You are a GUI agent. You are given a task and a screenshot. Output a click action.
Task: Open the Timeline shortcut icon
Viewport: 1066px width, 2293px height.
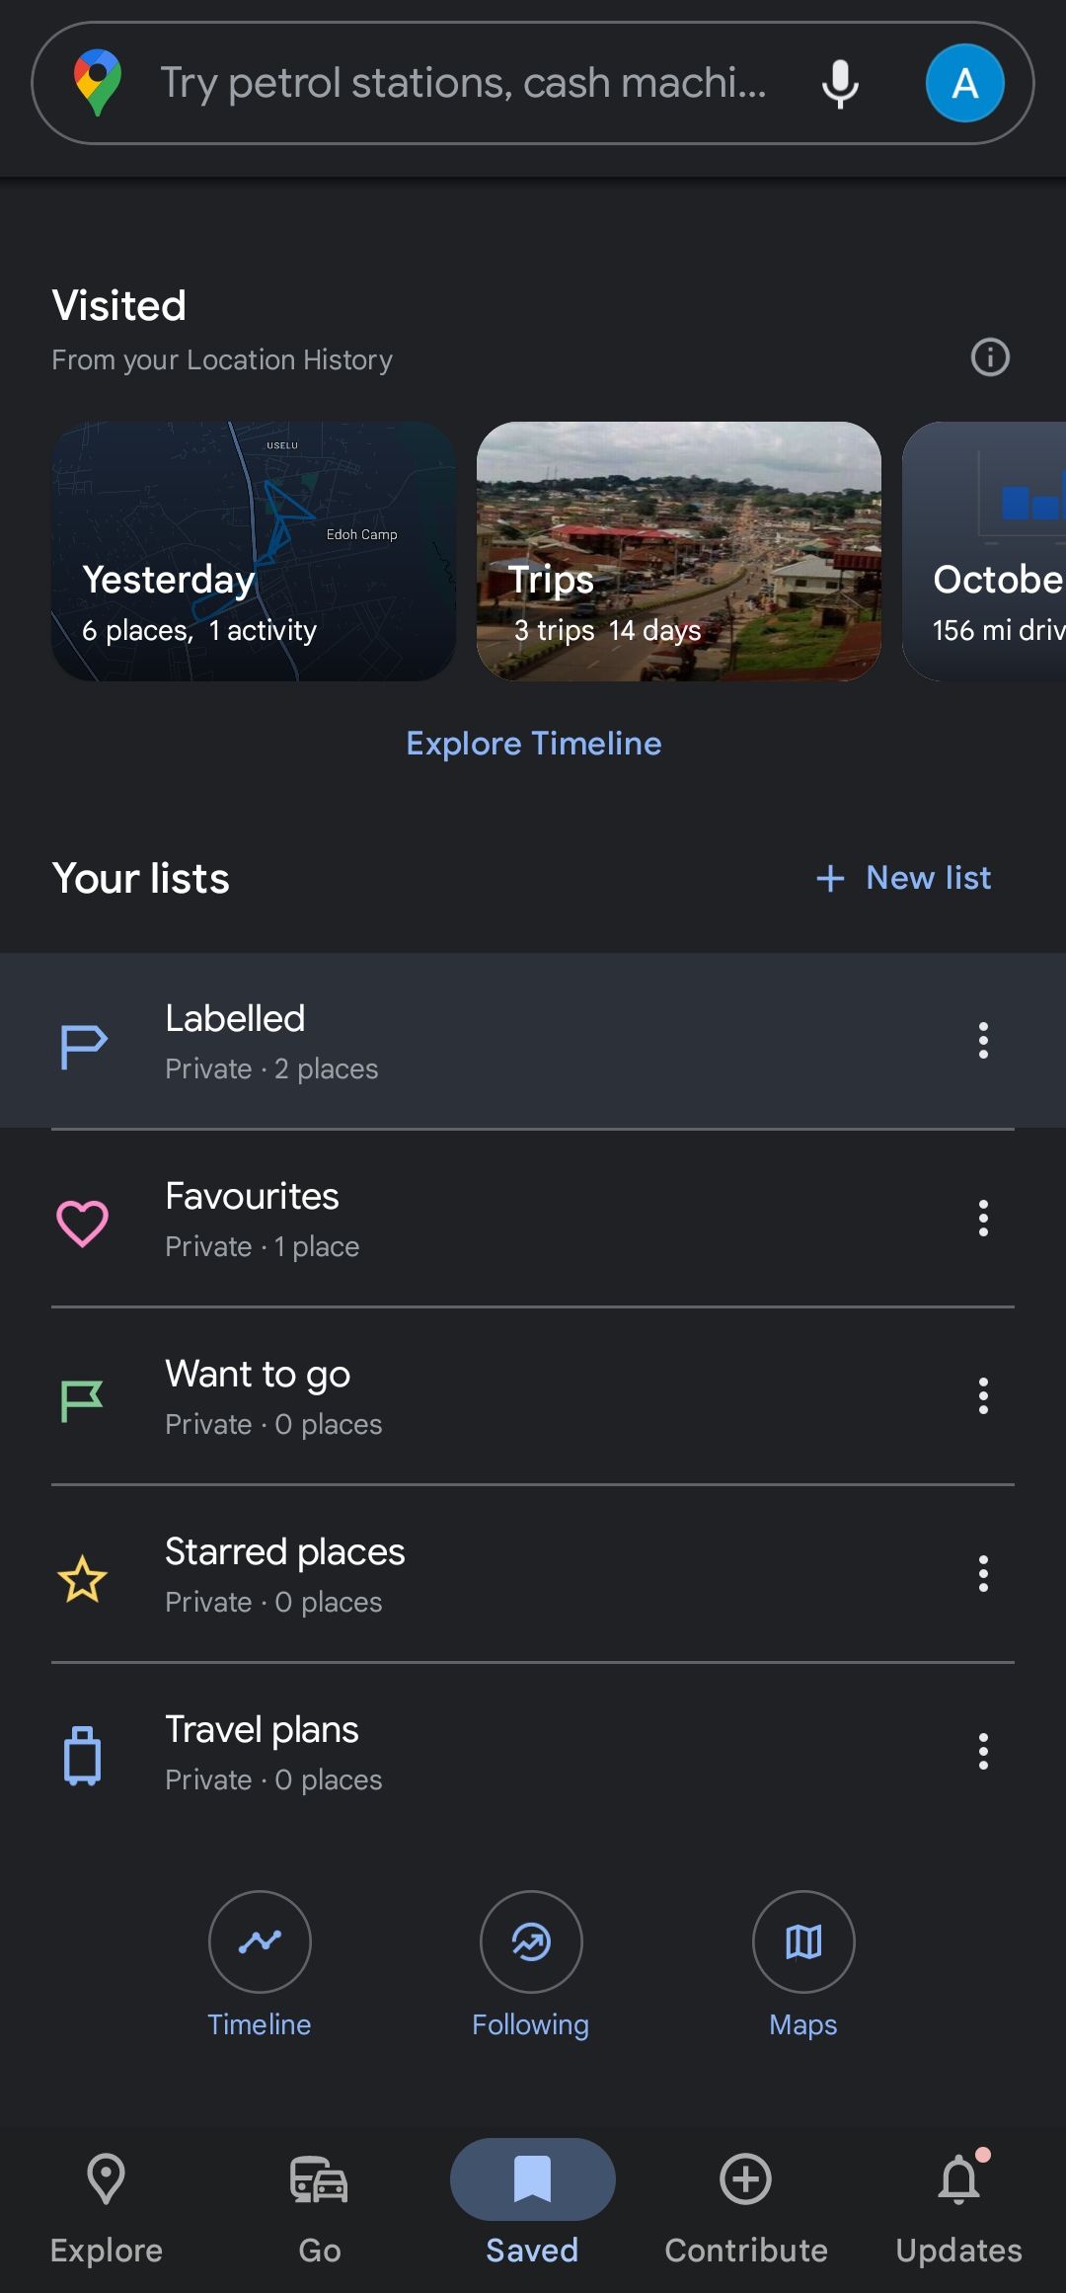point(260,1941)
